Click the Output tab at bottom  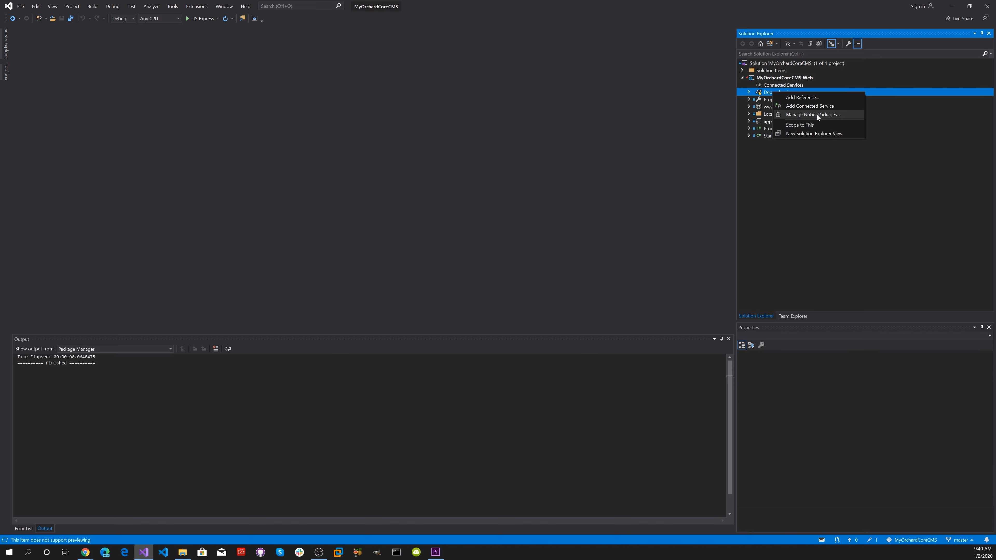[45, 528]
